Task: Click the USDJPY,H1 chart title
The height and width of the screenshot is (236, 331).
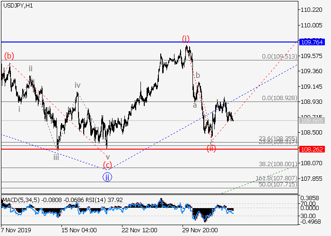Action: [17, 5]
